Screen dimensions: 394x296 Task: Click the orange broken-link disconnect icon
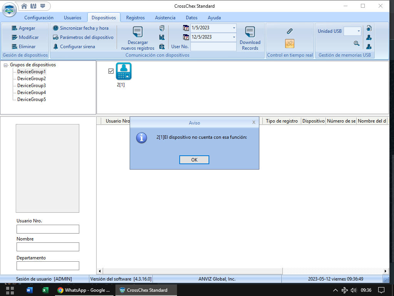coord(290,44)
